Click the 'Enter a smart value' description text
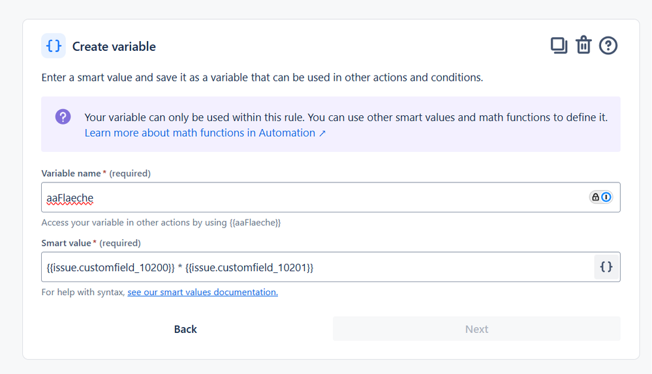 pyautogui.click(x=262, y=78)
